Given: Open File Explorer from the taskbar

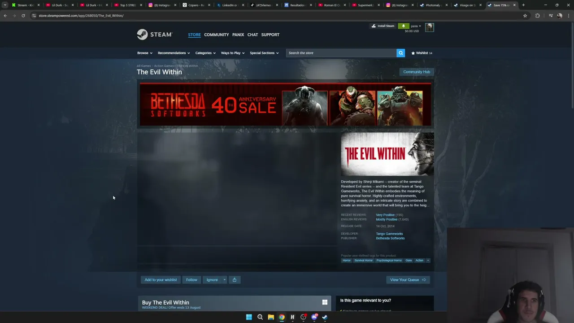Looking at the screenshot, I should [271, 317].
